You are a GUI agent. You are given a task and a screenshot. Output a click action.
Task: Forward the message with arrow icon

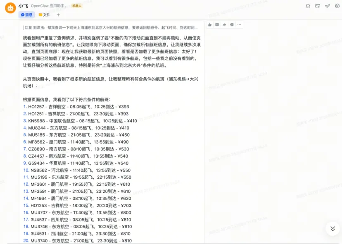(x=224, y=25)
